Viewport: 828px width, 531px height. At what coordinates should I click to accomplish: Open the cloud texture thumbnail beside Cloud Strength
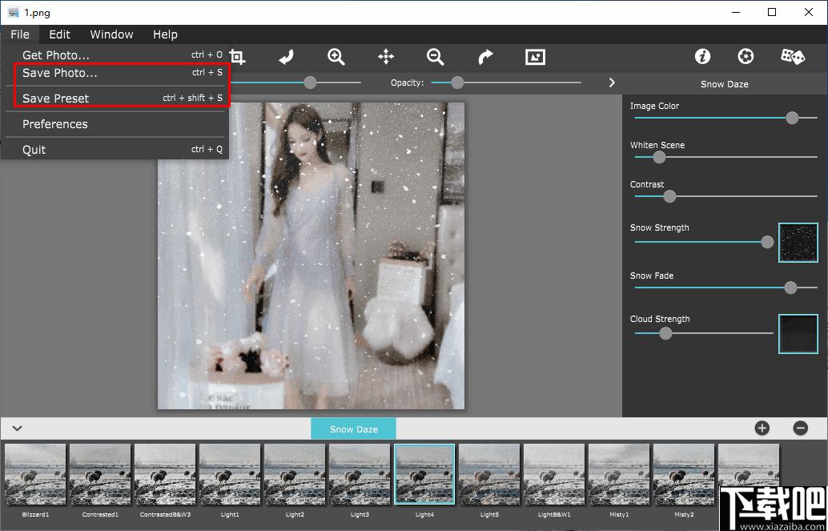coord(798,333)
